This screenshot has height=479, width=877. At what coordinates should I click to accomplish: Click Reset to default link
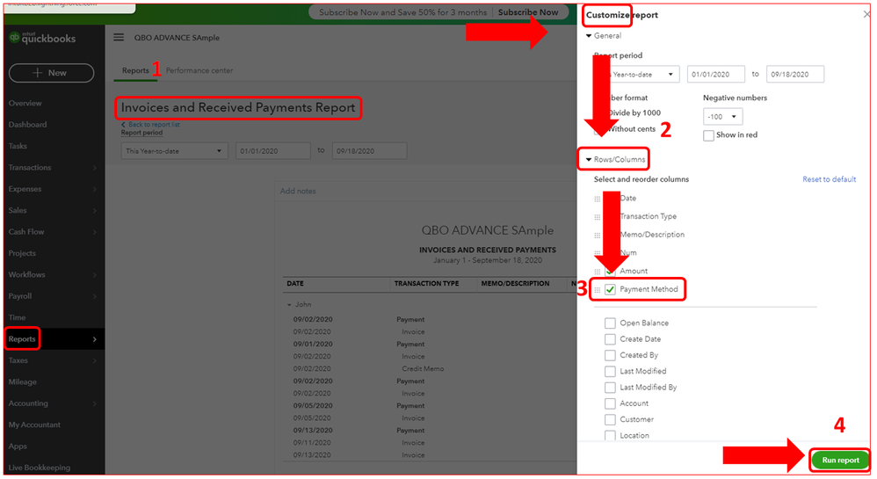tap(829, 179)
